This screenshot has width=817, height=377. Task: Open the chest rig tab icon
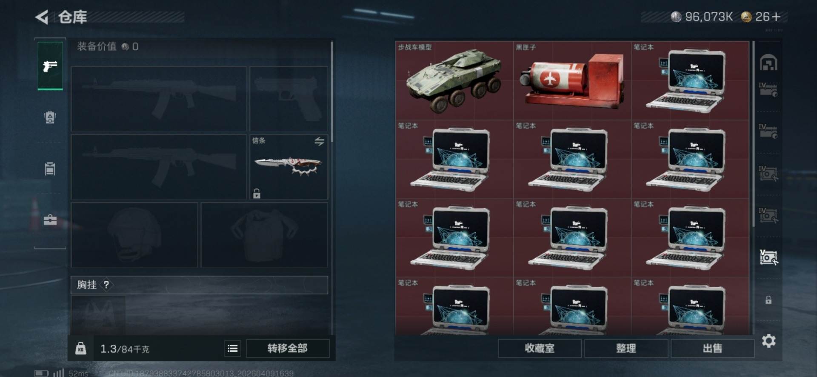tap(50, 169)
